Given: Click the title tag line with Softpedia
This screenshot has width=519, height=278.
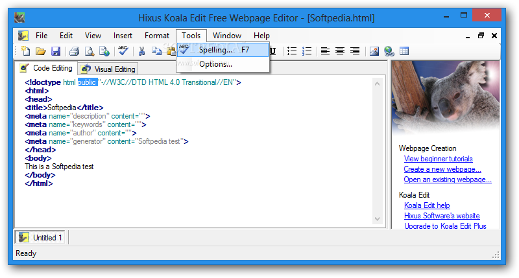Looking at the screenshot, I should coord(64,108).
